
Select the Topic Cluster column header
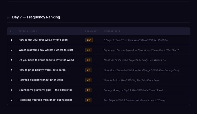click(28, 31)
